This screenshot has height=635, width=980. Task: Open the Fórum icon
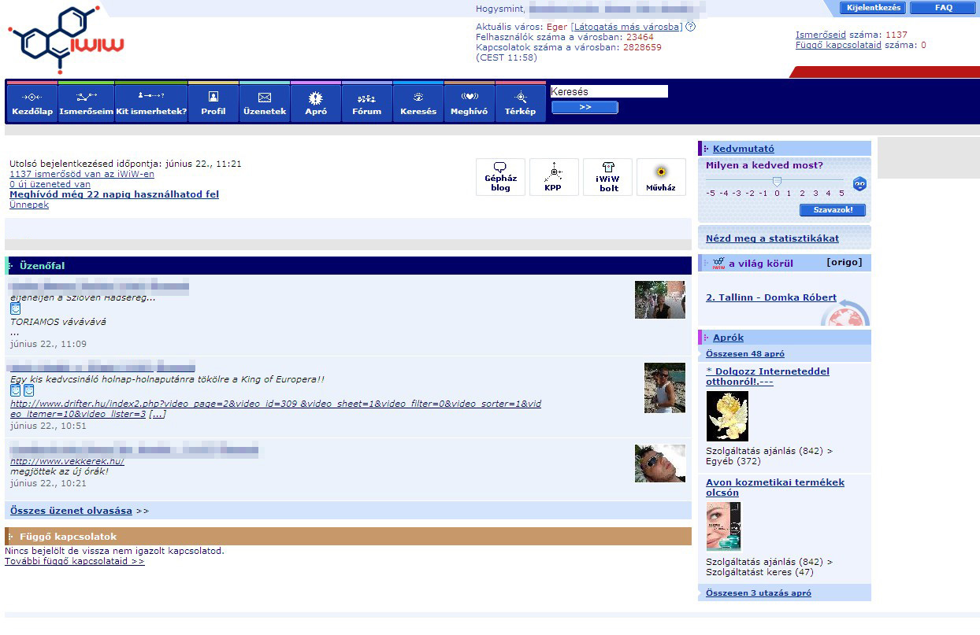[x=366, y=96]
